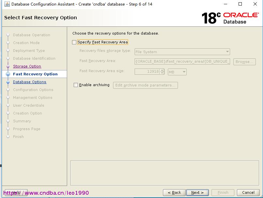Click the Browse button

tap(244, 62)
